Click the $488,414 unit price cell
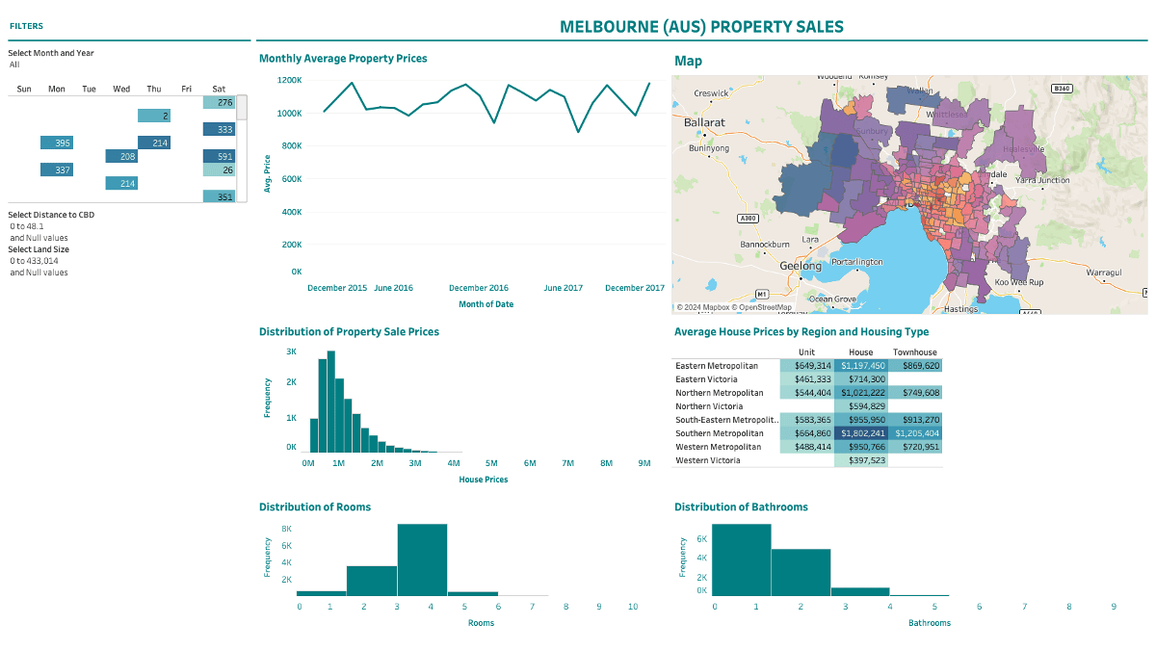This screenshot has width=1156, height=650. (x=807, y=447)
